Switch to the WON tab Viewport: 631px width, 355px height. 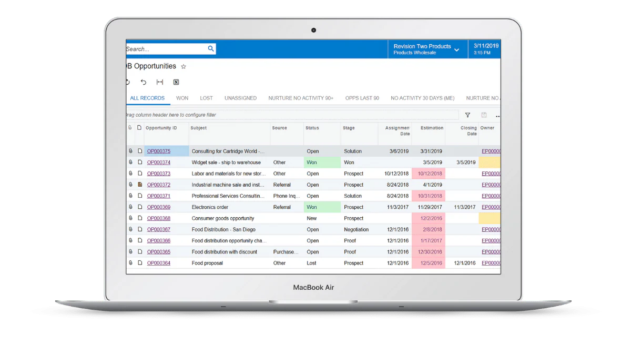182,98
